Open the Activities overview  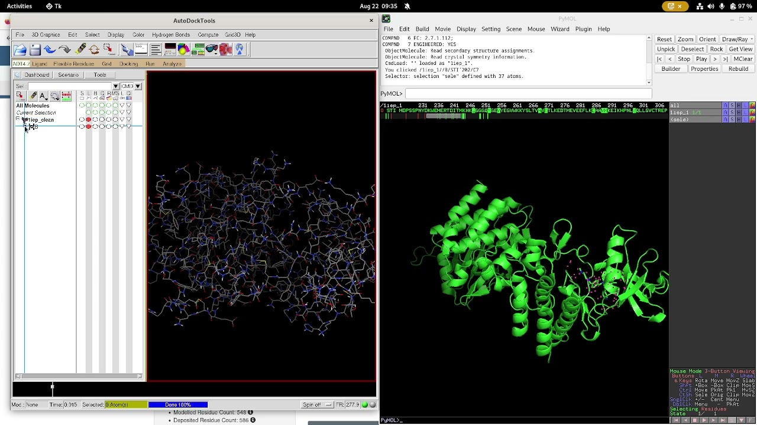click(x=20, y=6)
